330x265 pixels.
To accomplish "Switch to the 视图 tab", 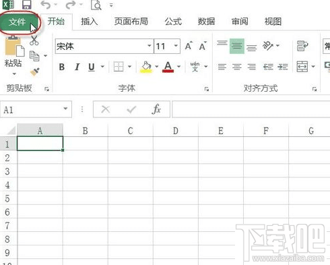I will 273,22.
